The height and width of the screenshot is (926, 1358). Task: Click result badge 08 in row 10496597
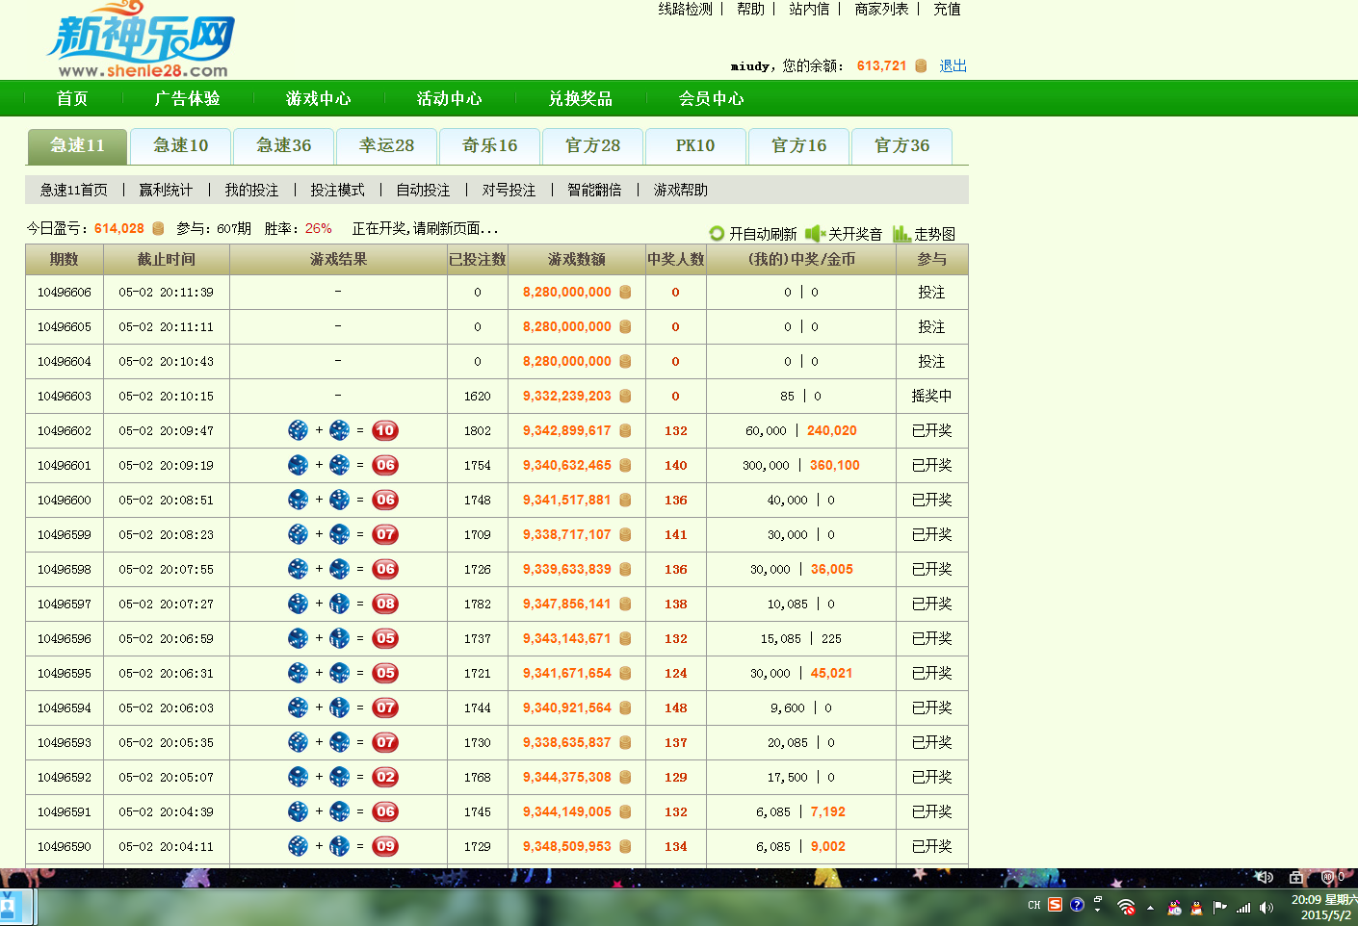[x=385, y=604]
